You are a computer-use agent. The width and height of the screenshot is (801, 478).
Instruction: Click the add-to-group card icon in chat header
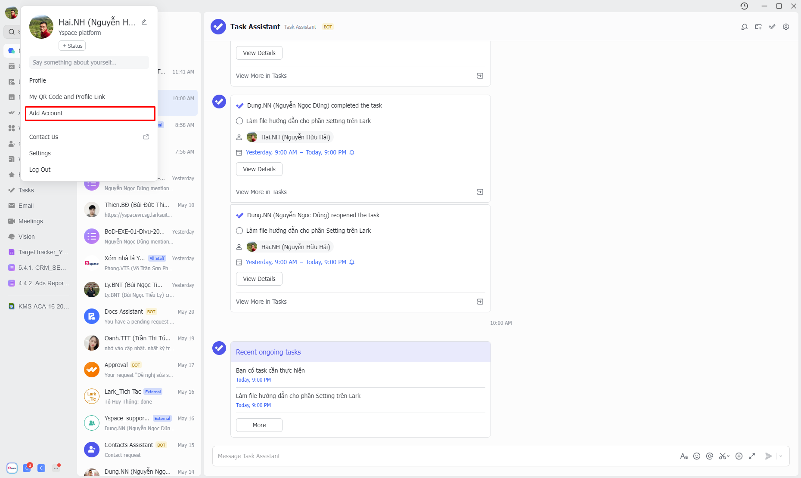[758, 27]
